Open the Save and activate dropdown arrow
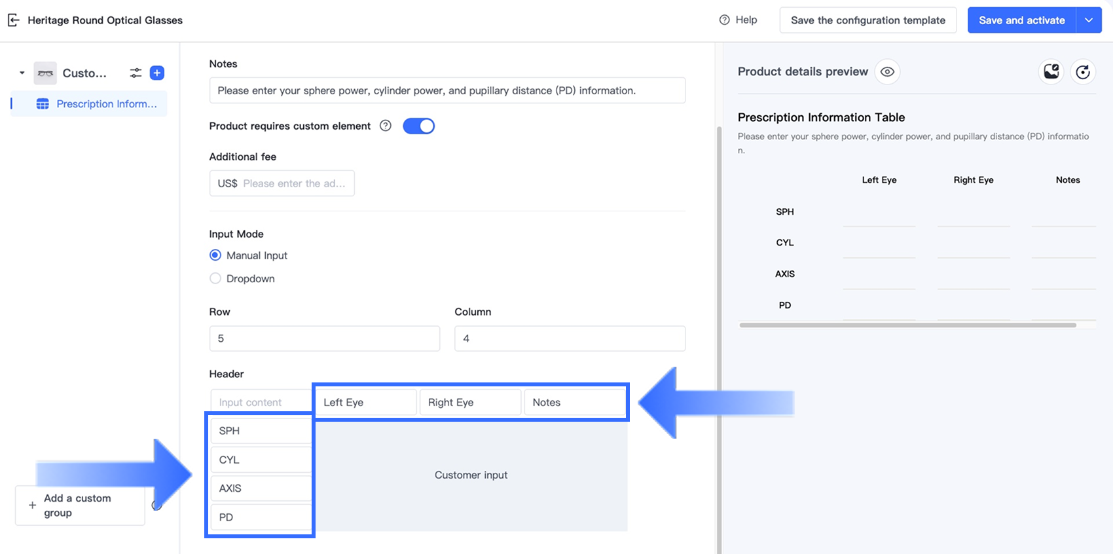Image resolution: width=1113 pixels, height=554 pixels. point(1088,20)
